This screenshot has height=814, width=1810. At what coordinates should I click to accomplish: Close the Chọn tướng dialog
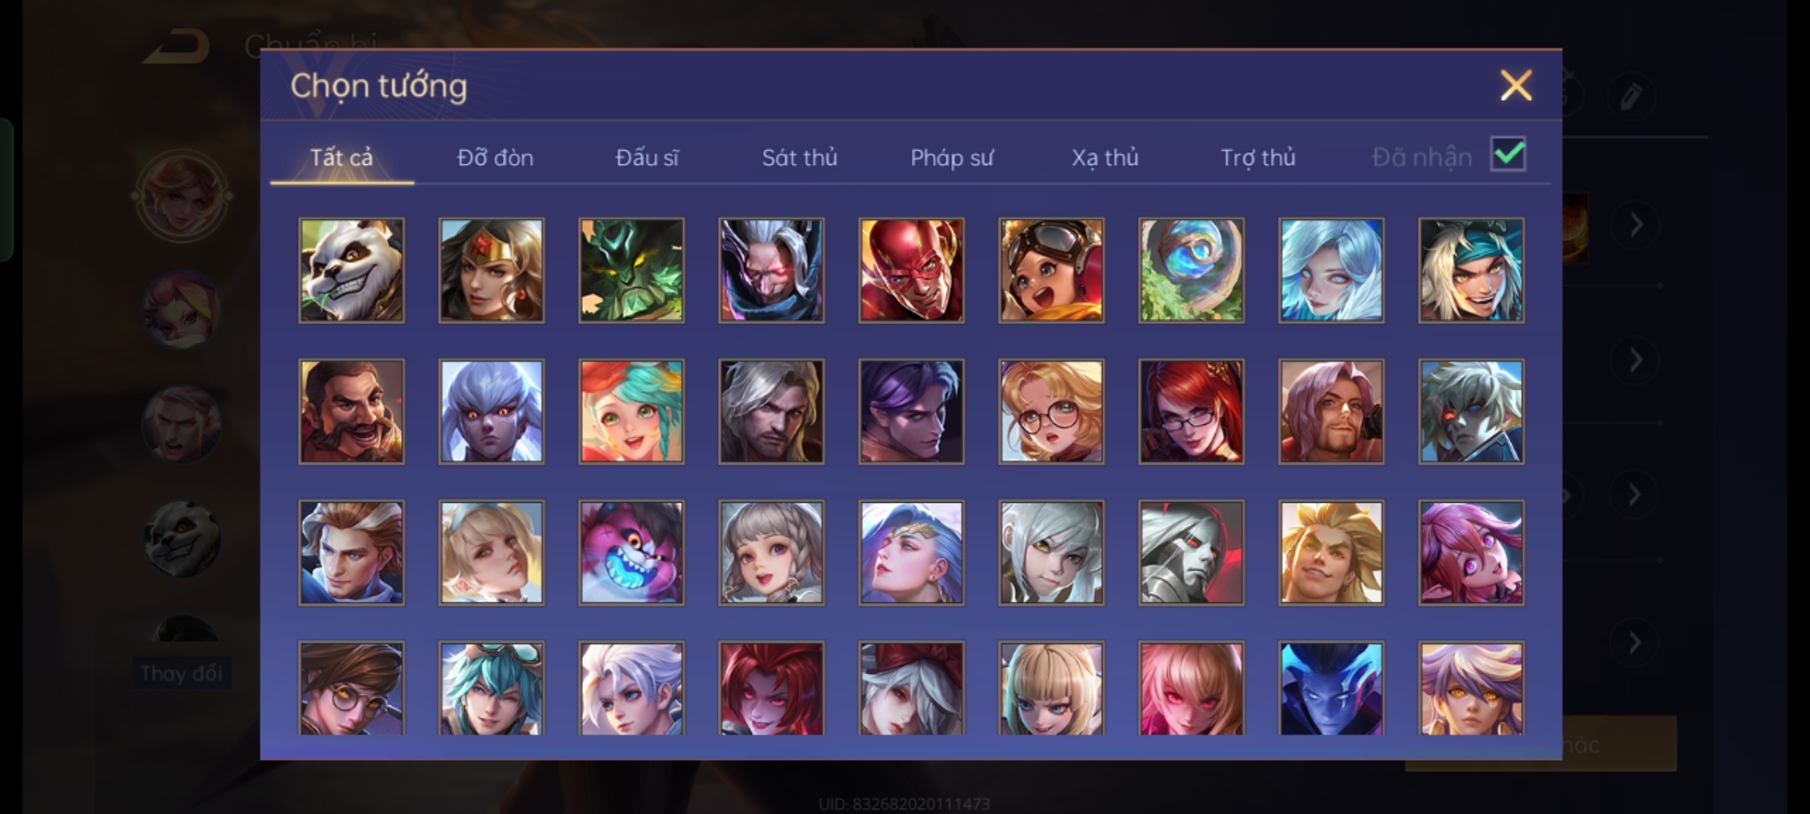(x=1516, y=85)
